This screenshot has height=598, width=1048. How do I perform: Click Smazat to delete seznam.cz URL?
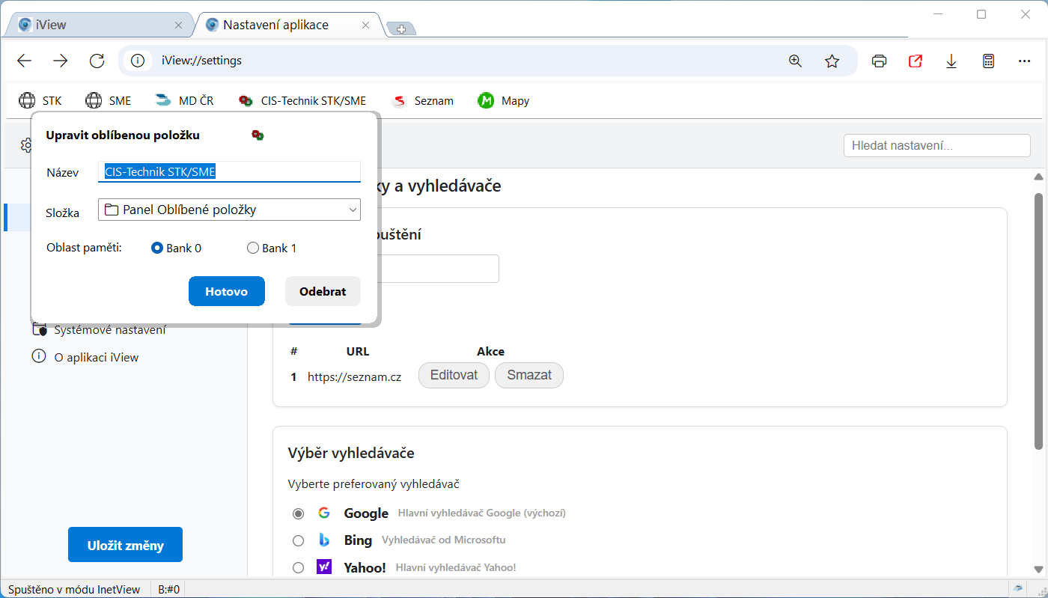pos(529,375)
